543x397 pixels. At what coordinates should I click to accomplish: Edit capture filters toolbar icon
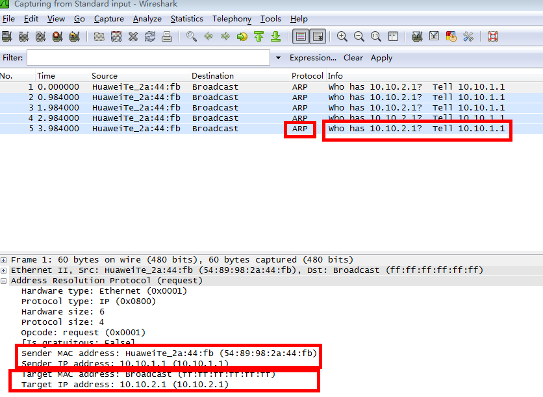417,36
